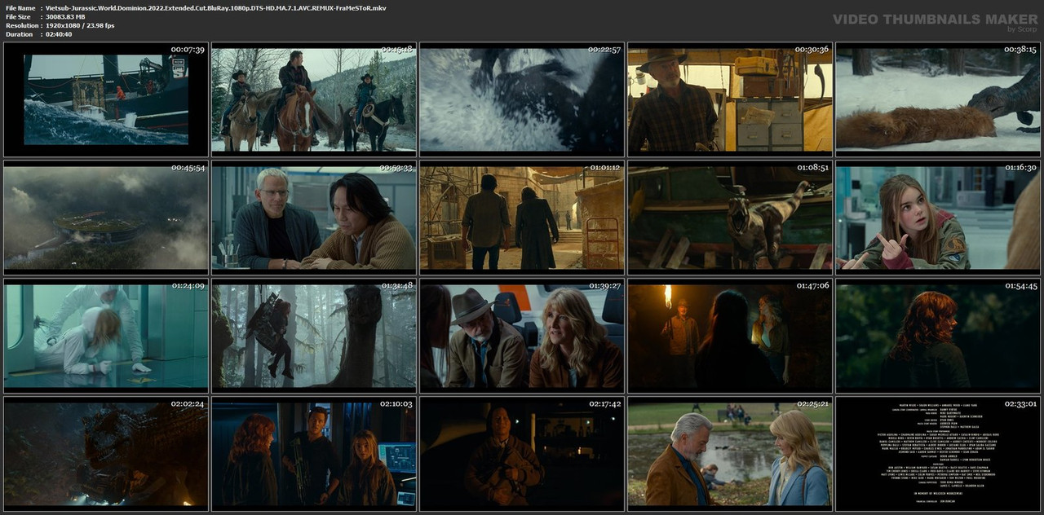Open the horse riders thumbnail at 00:15:18
Image resolution: width=1044 pixels, height=515 pixels.
tap(314, 99)
